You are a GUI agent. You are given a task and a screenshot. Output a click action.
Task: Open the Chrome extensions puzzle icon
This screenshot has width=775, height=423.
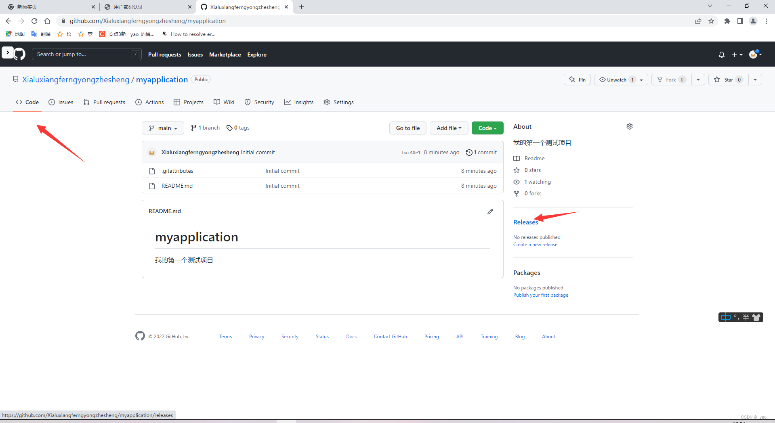click(727, 21)
